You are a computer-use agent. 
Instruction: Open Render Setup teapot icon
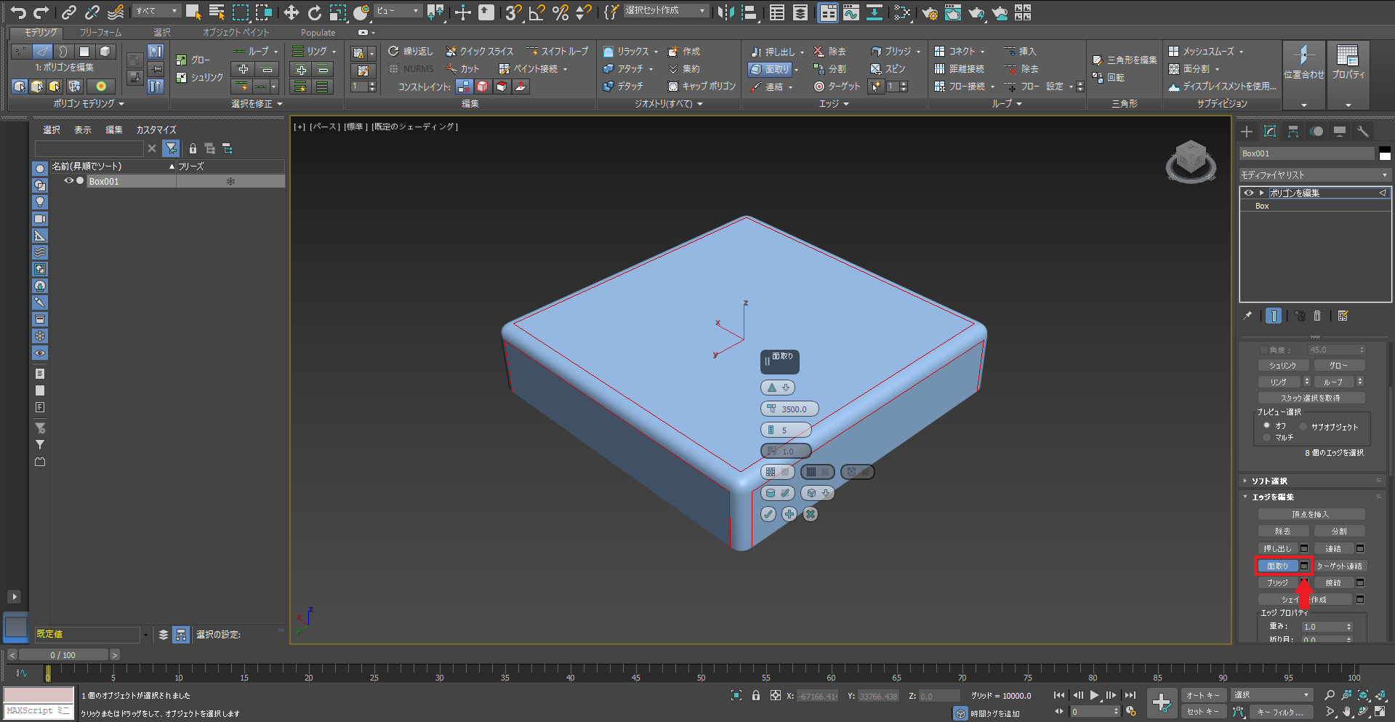coord(929,12)
